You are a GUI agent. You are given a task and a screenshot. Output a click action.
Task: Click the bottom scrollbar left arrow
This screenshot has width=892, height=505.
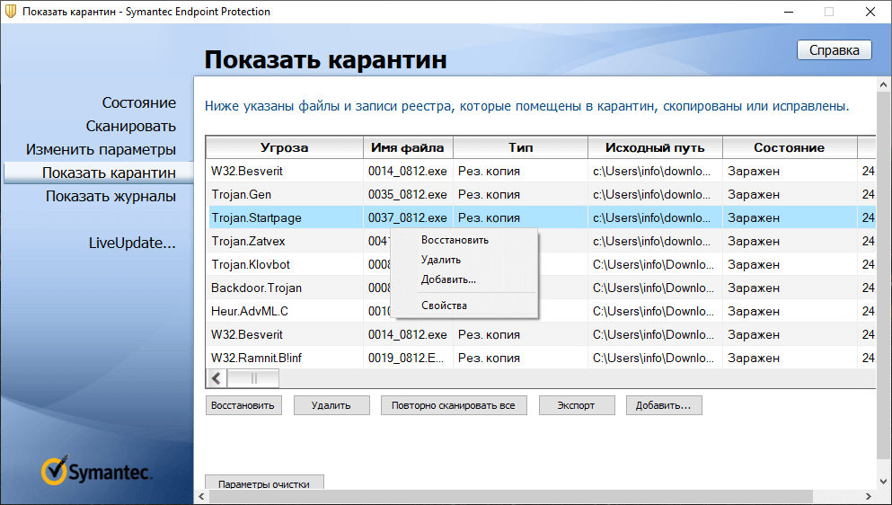pyautogui.click(x=201, y=496)
